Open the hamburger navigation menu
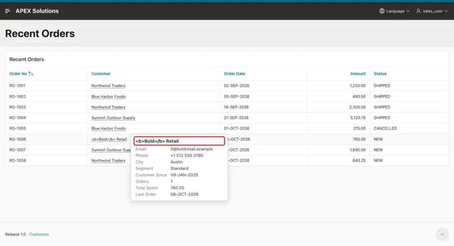The width and height of the screenshot is (454, 246). click(x=8, y=11)
